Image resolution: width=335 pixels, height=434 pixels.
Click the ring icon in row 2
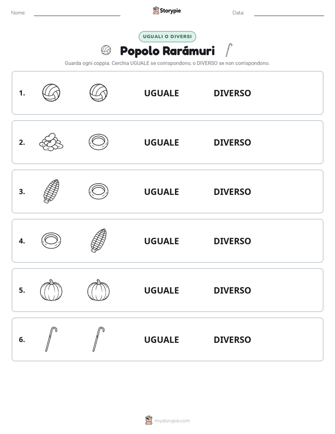click(x=99, y=142)
